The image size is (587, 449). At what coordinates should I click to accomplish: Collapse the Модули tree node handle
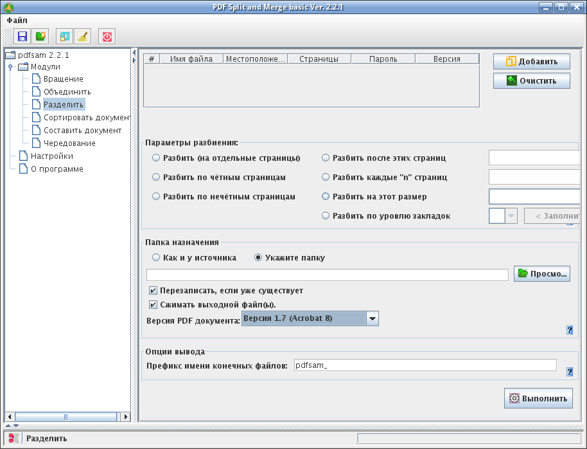pyautogui.click(x=10, y=67)
